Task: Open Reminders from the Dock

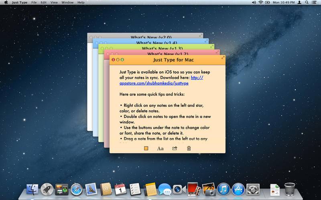Action: click(x=135, y=189)
